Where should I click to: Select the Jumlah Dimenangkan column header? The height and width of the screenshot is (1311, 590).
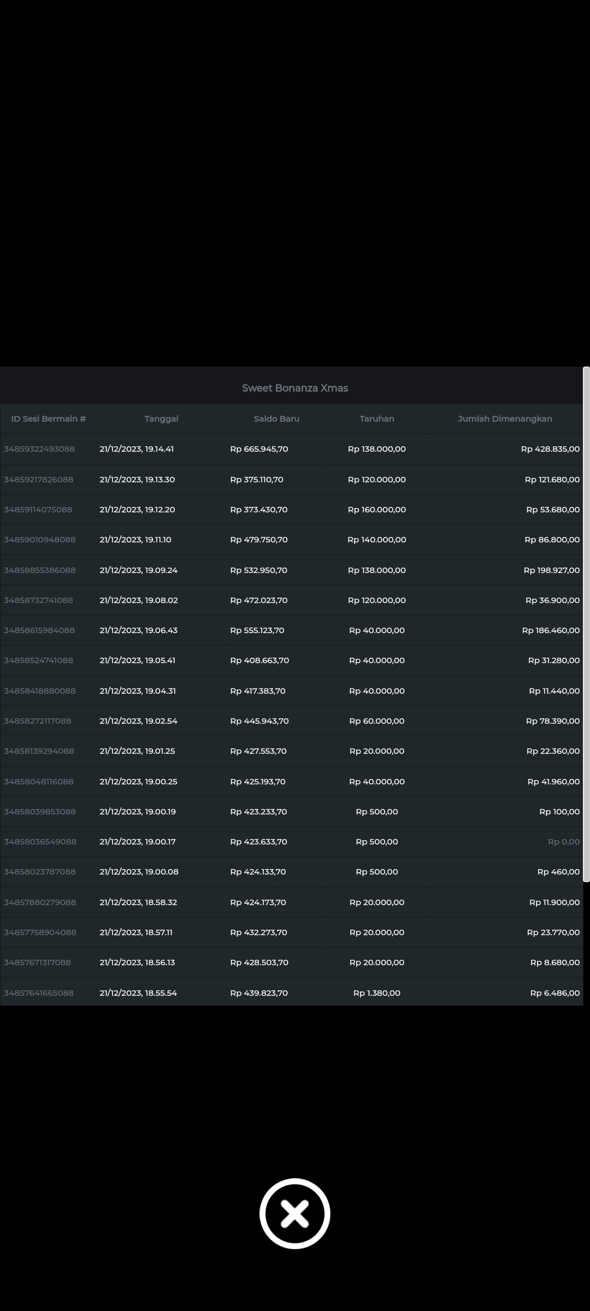(505, 419)
